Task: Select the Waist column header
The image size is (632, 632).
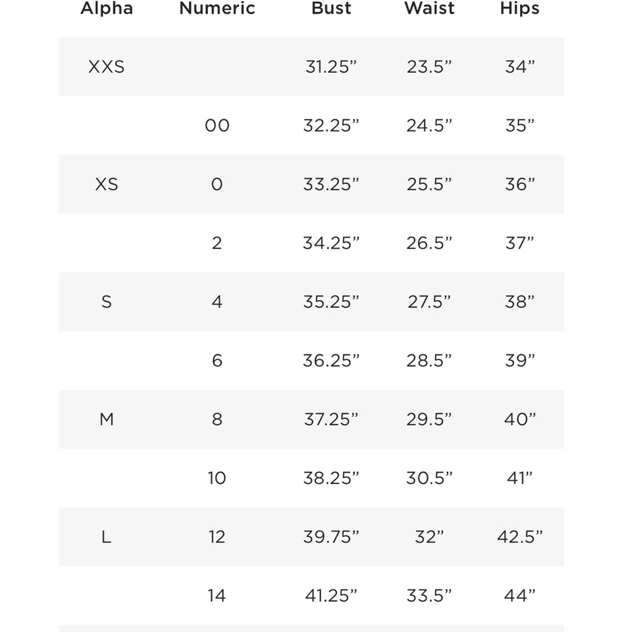Action: click(430, 8)
